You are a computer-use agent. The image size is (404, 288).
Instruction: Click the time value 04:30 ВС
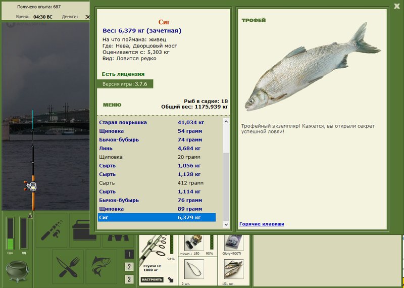pyautogui.click(x=43, y=17)
